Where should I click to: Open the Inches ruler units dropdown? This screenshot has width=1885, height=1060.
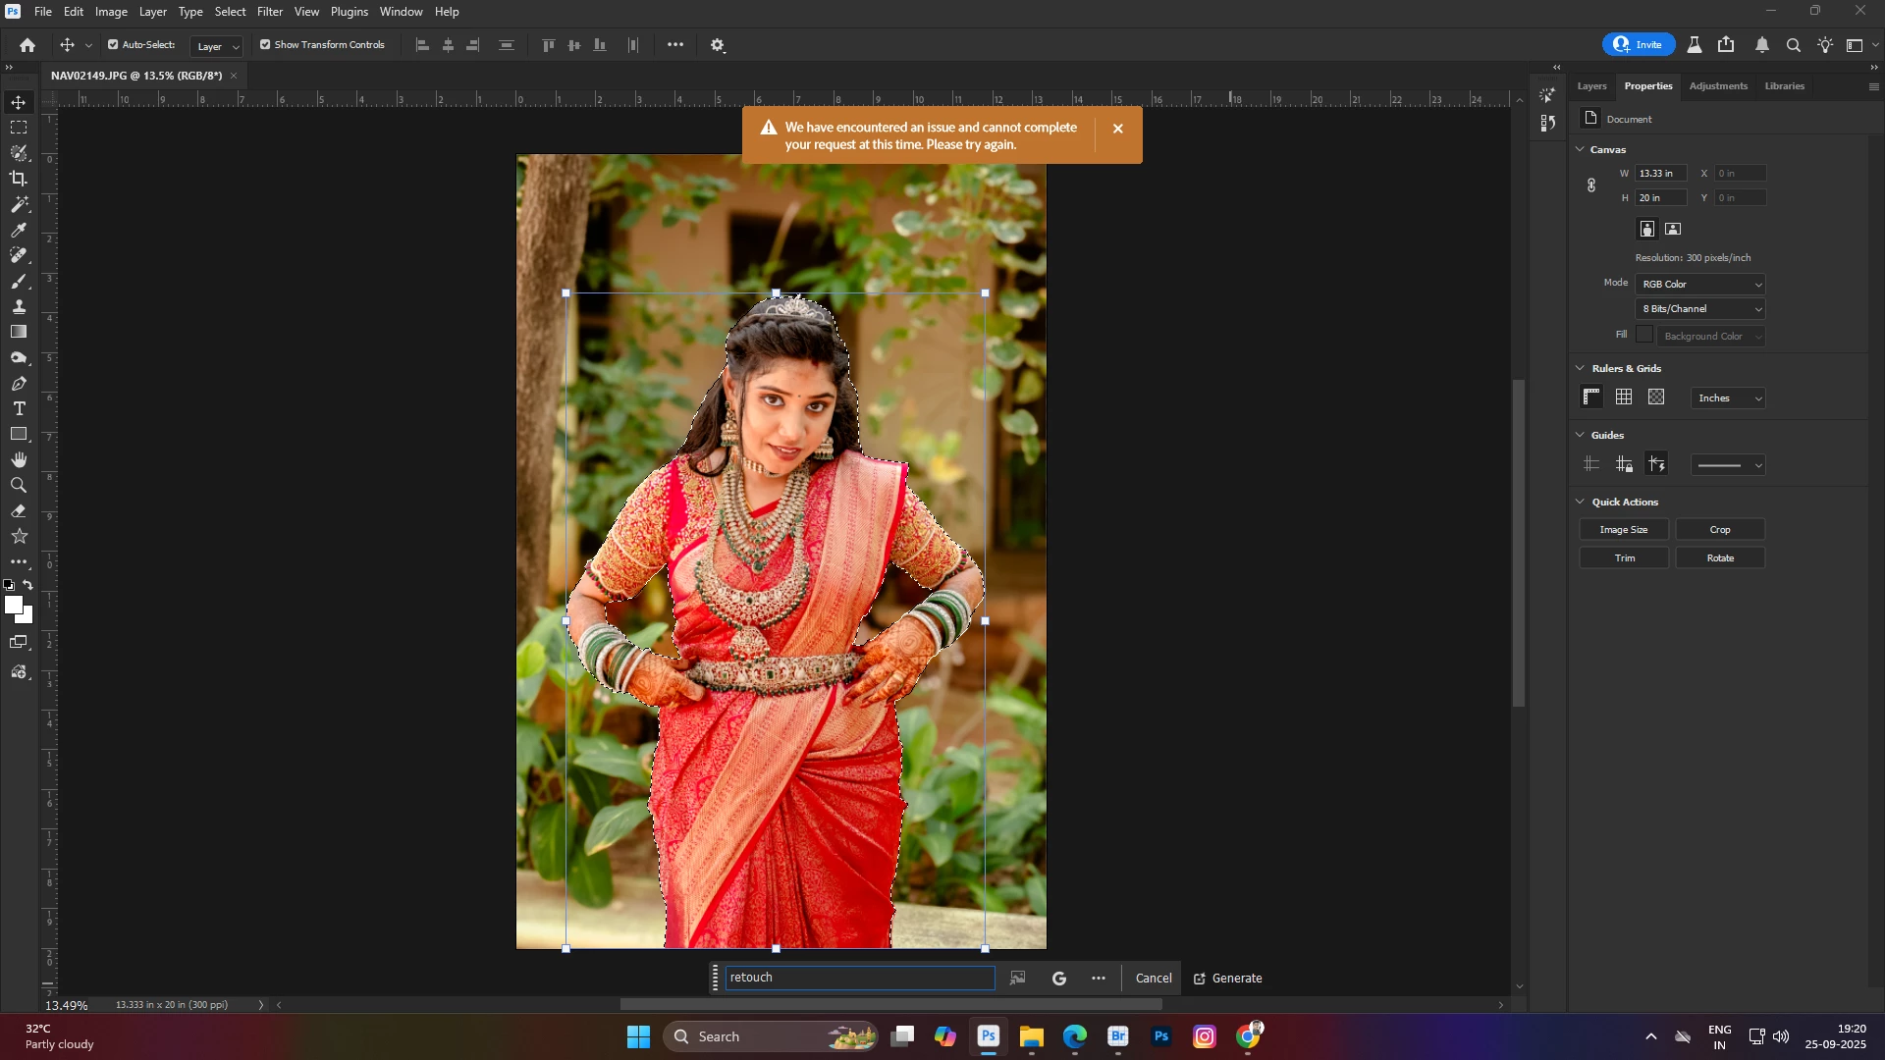click(x=1729, y=398)
